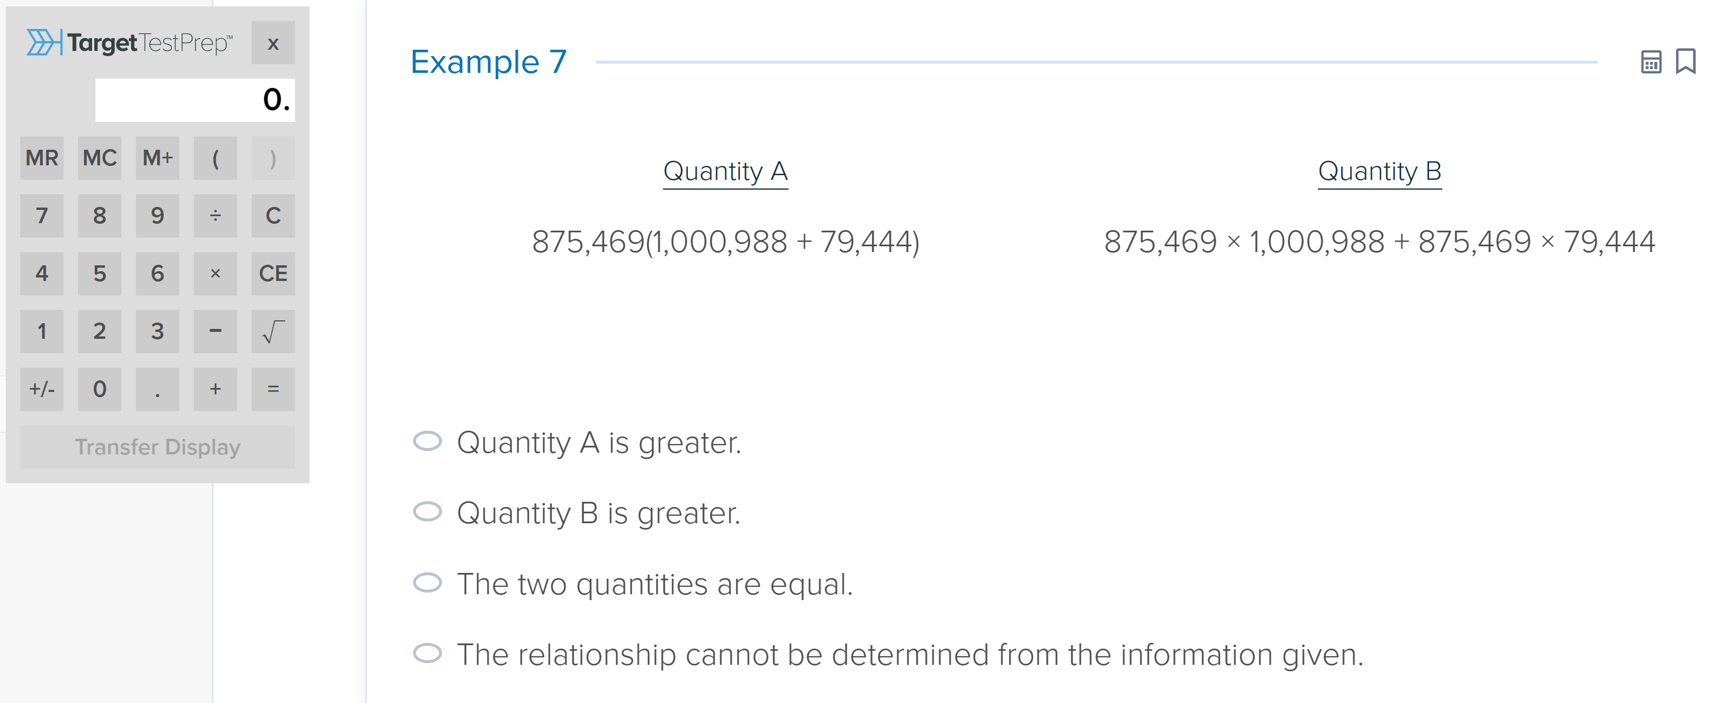This screenshot has height=703, width=1709.
Task: Choose 'The two quantities are equal'
Action: click(427, 583)
